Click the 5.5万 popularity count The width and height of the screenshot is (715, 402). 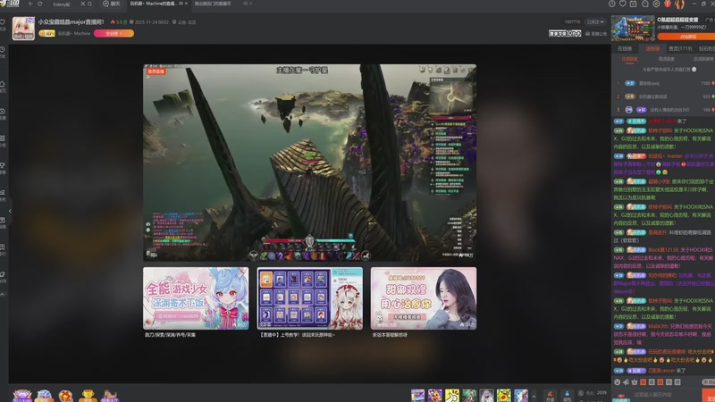pos(119,21)
